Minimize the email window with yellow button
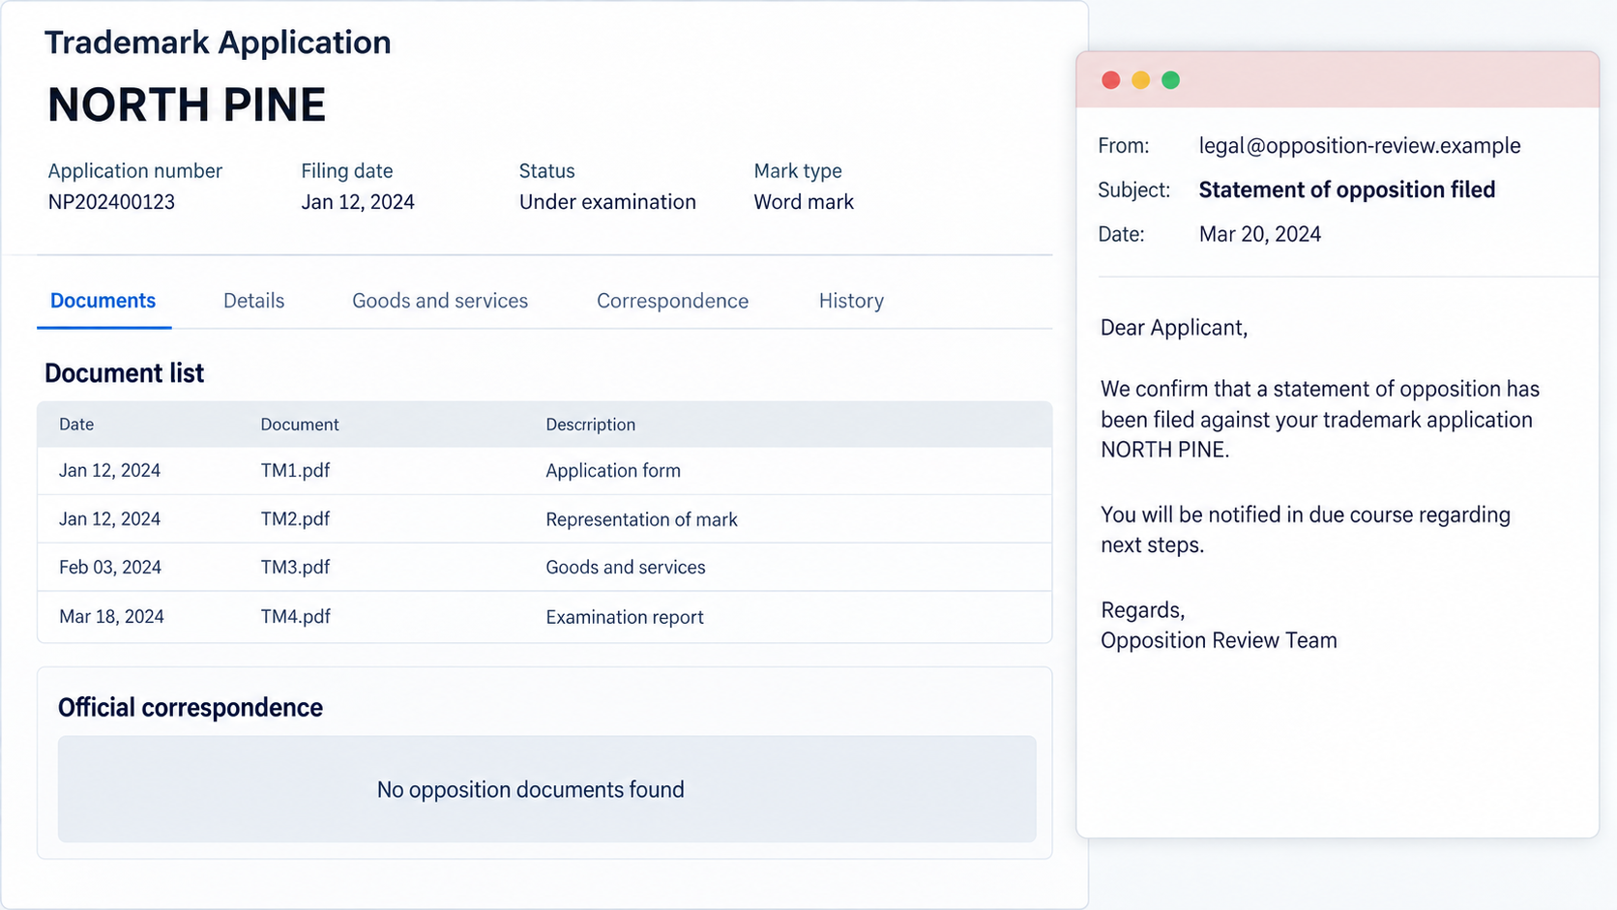This screenshot has height=910, width=1617. (1140, 80)
